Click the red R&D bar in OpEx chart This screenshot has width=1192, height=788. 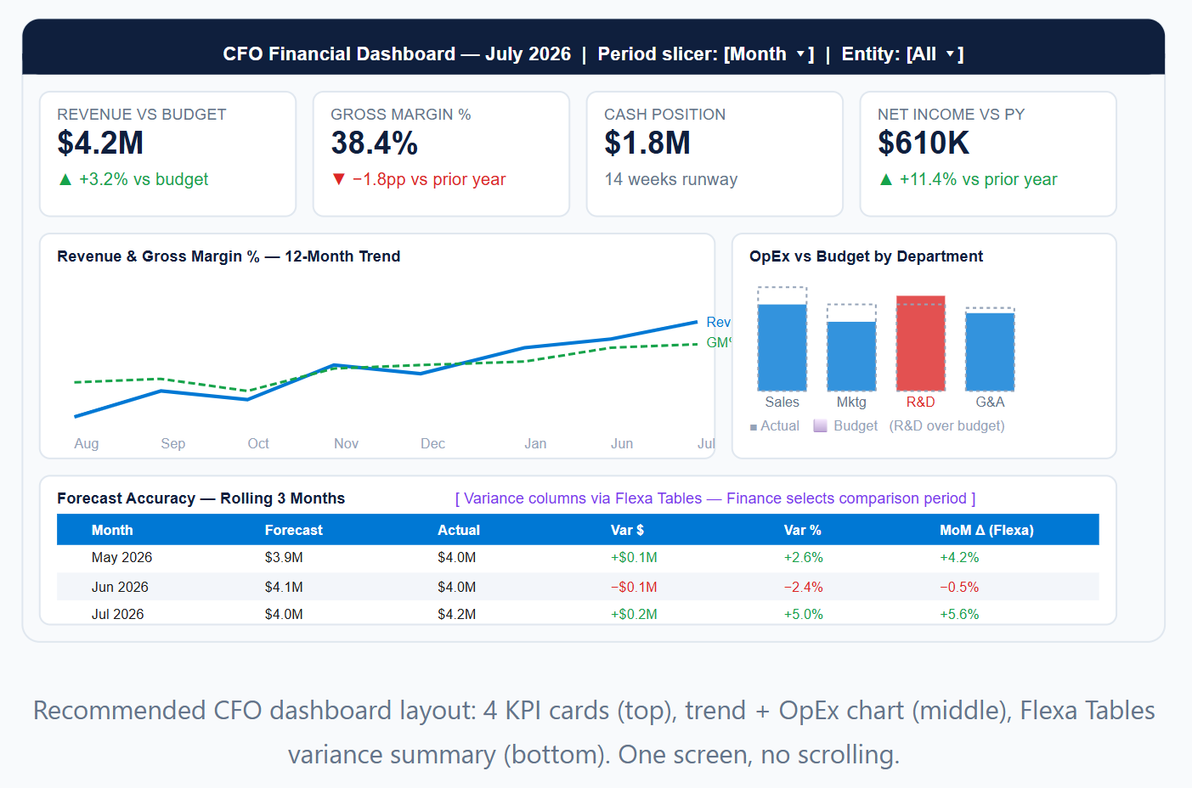click(x=921, y=343)
